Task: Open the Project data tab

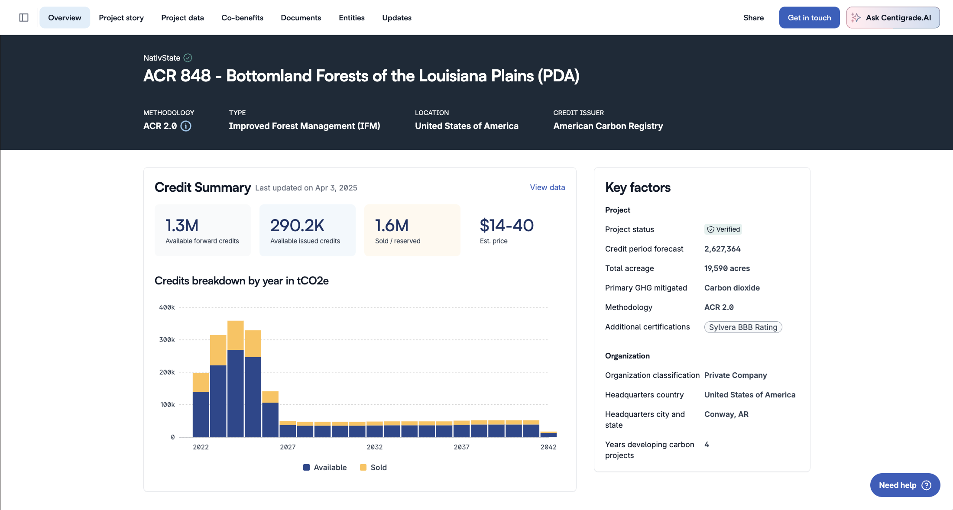Action: (x=182, y=18)
